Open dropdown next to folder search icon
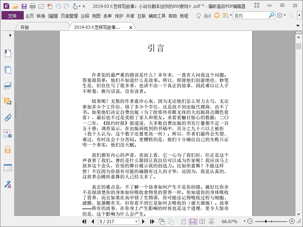 pos(231,15)
